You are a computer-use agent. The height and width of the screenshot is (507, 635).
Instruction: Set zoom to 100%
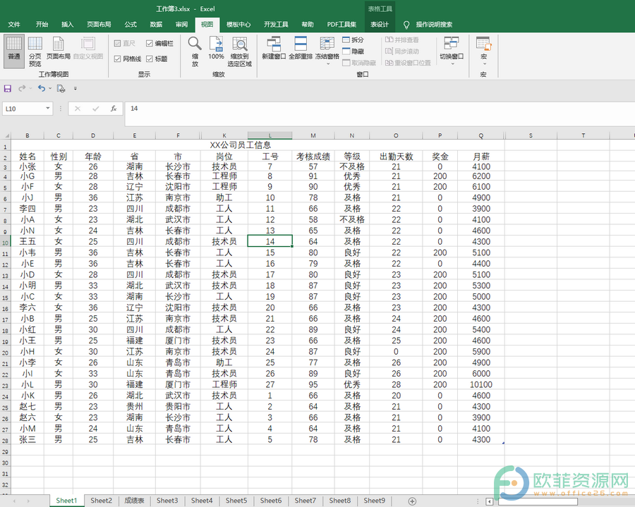click(216, 48)
